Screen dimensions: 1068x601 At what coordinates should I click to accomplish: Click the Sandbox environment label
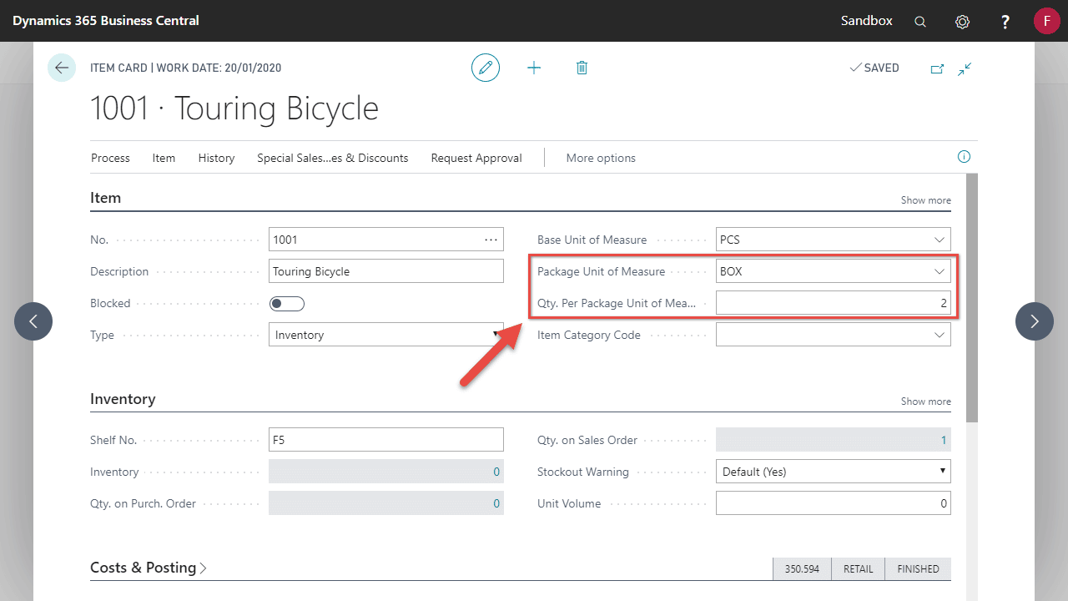point(866,21)
